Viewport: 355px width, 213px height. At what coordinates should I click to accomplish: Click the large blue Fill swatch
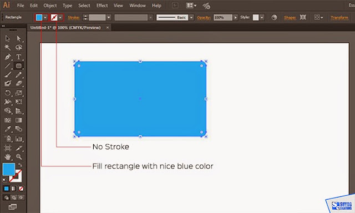point(9,169)
